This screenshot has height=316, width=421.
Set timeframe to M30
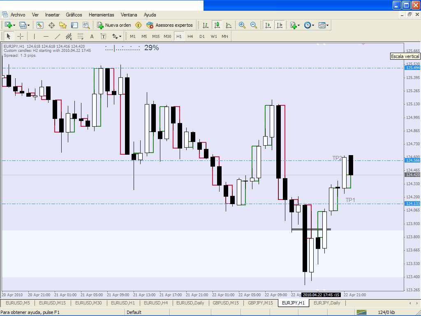pyautogui.click(x=167, y=36)
